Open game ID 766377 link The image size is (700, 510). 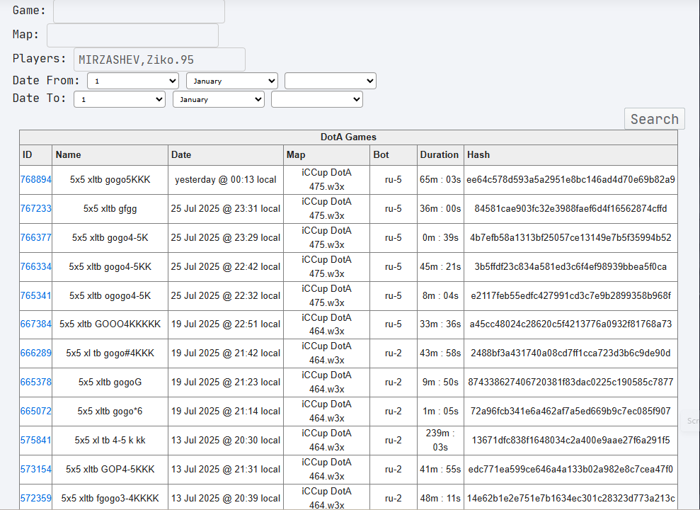click(x=35, y=237)
